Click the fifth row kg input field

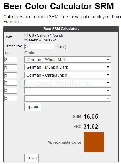(x=11, y=91)
